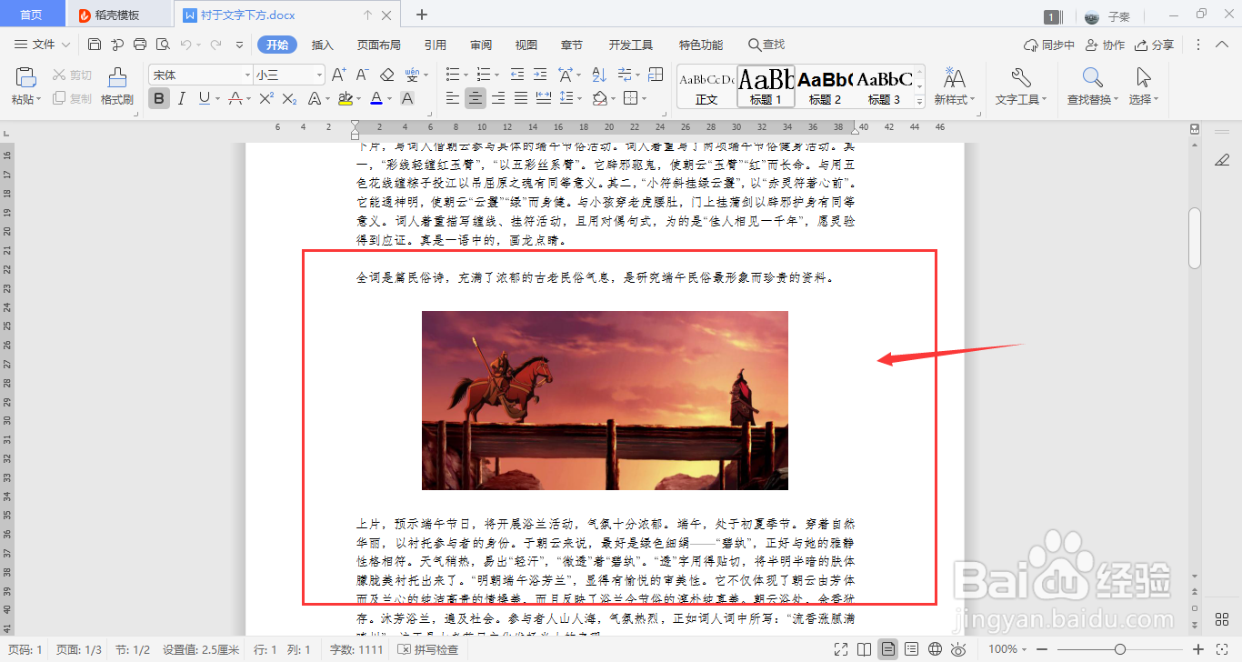Decrease font size with A- icon
1242x662 pixels.
pos(362,75)
